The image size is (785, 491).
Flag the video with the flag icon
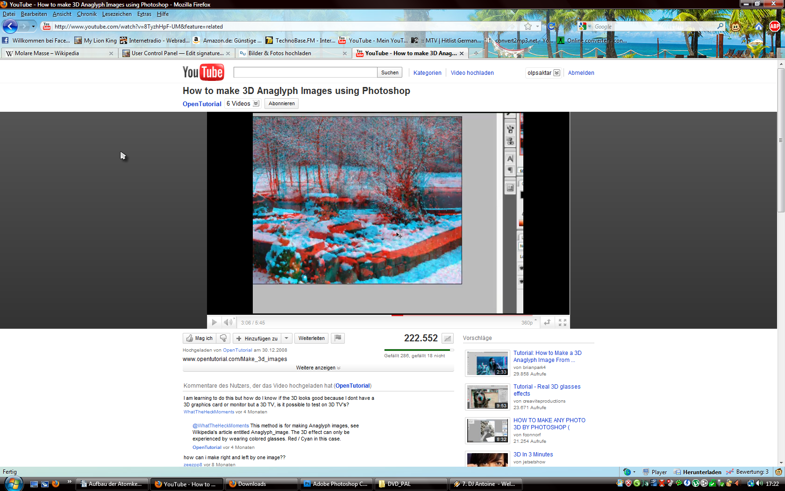pos(337,338)
